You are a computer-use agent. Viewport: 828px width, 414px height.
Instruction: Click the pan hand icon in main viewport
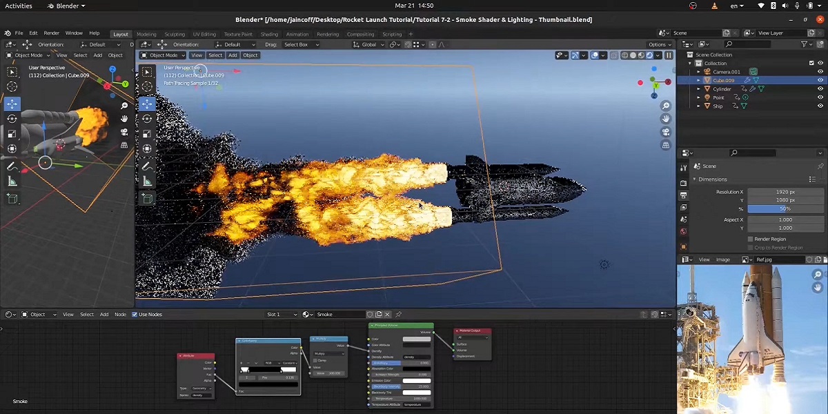point(666,119)
